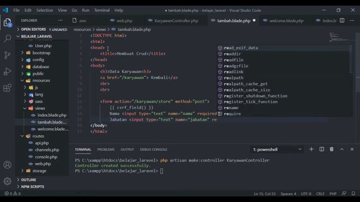Switch to .env editor tab
The image size is (360, 202).
(83, 21)
